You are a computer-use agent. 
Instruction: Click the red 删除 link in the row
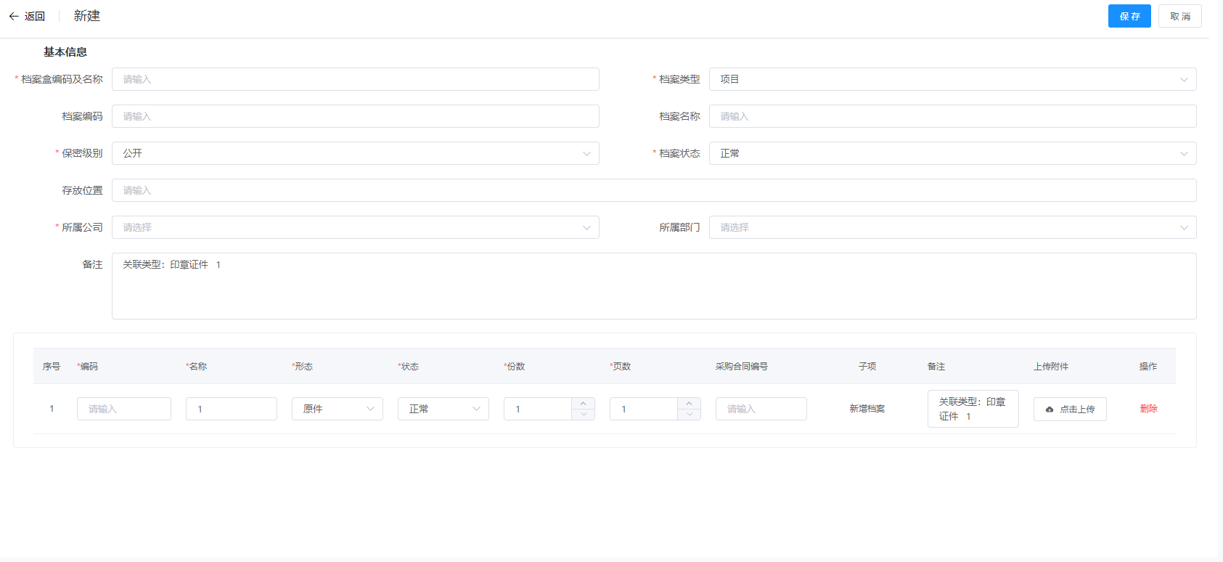1148,409
